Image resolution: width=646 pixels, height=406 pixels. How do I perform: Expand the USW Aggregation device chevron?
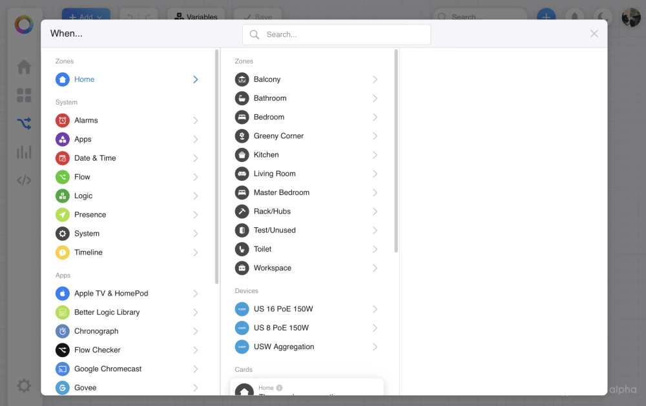[375, 347]
